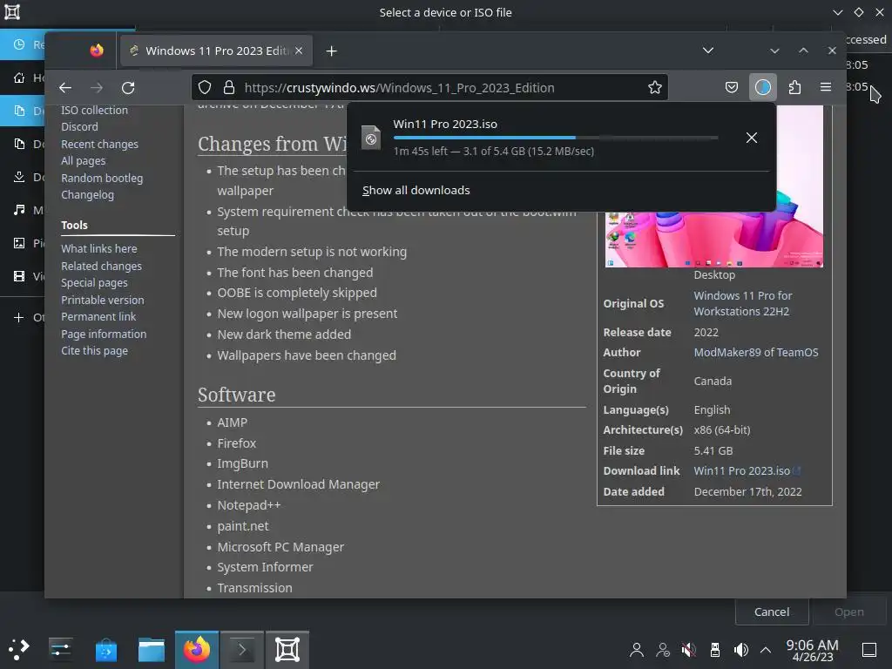
Task: Click the show desktop button in panel
Action: tap(869, 650)
